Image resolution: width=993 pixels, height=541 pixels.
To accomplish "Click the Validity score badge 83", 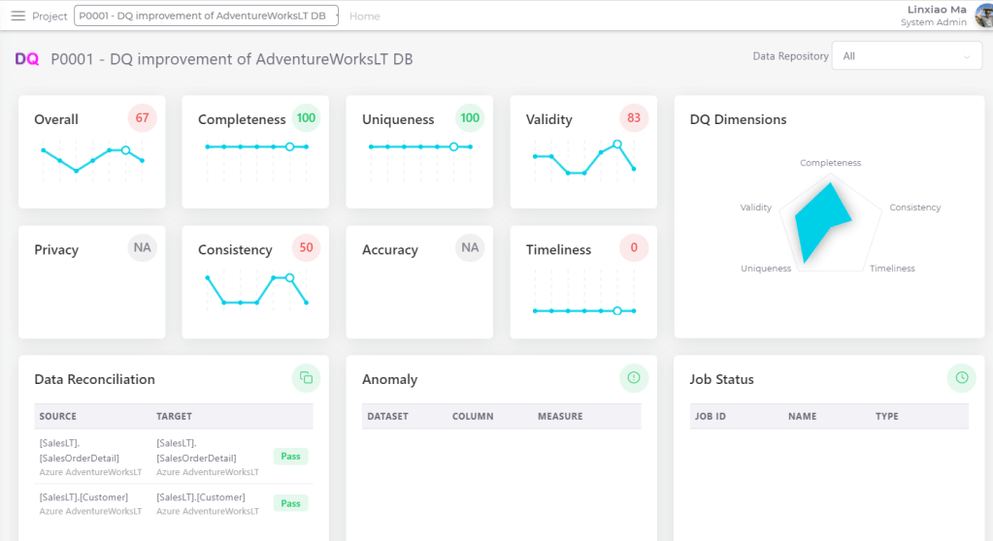I will tap(634, 118).
